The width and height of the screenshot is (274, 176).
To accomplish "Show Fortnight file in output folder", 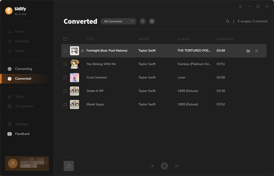I will [248, 51].
